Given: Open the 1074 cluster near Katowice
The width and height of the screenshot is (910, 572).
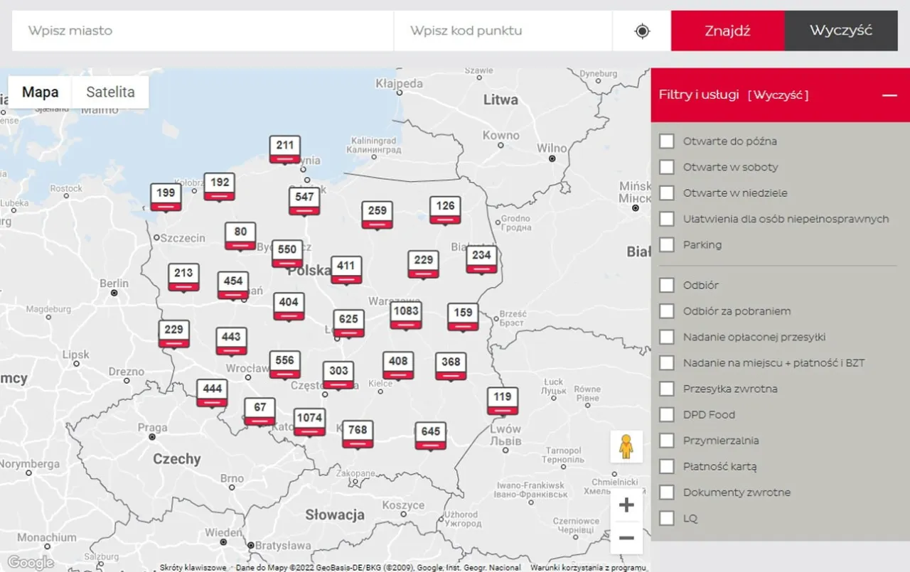Looking at the screenshot, I should (x=309, y=420).
